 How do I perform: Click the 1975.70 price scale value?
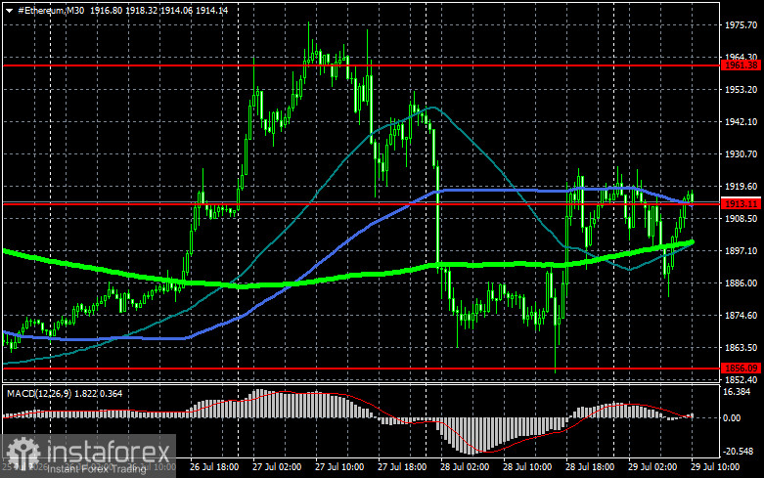[x=742, y=25]
